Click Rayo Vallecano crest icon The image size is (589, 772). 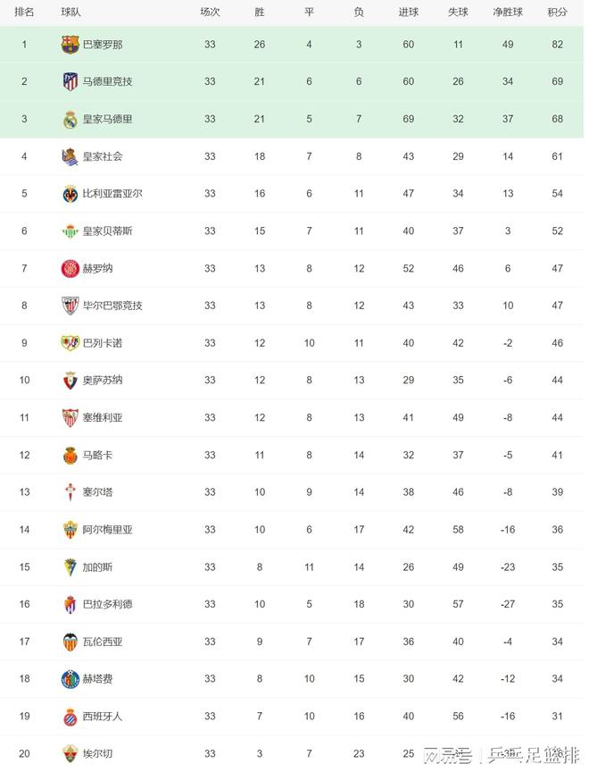click(70, 343)
